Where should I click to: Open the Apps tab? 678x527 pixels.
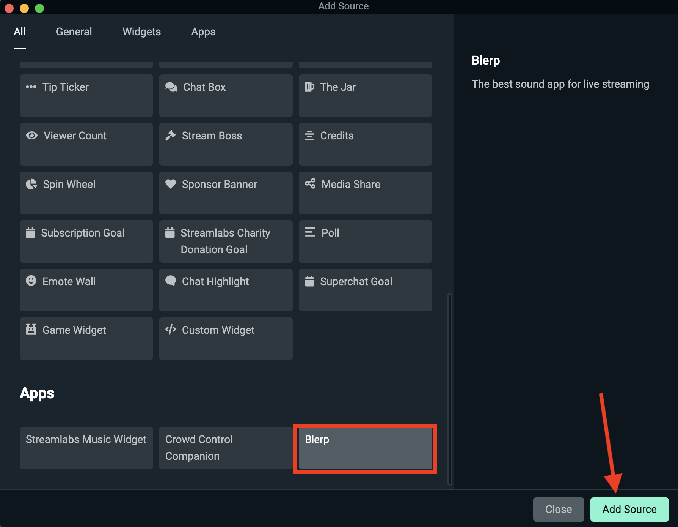click(203, 32)
